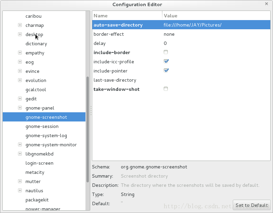Expand the charmap tree node

(x=20, y=25)
